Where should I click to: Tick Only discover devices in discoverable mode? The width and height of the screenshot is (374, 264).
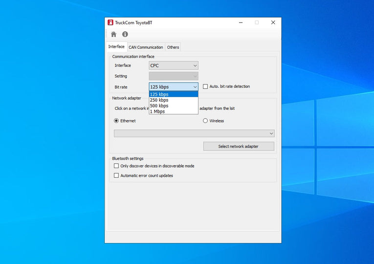pyautogui.click(x=116, y=166)
